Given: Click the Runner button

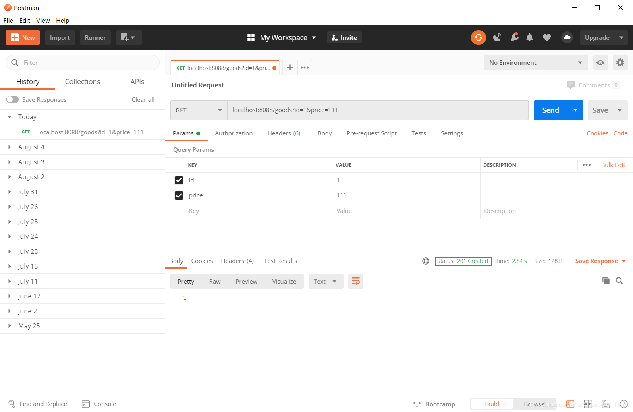Looking at the screenshot, I should pyautogui.click(x=95, y=37).
